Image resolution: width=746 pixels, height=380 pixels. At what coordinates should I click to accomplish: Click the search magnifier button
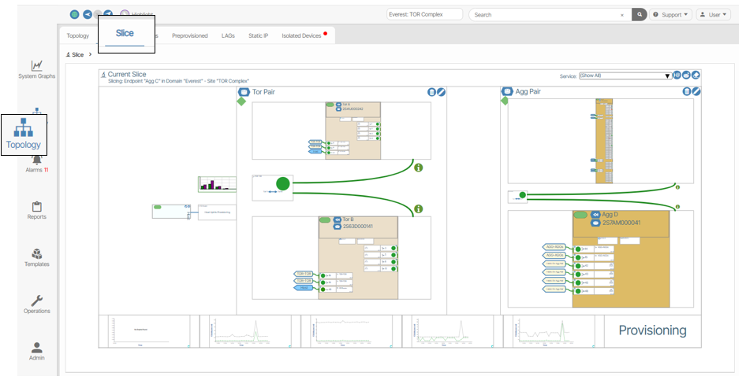(640, 14)
